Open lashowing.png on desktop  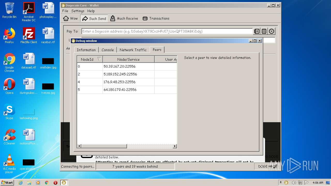[x=29, y=114]
